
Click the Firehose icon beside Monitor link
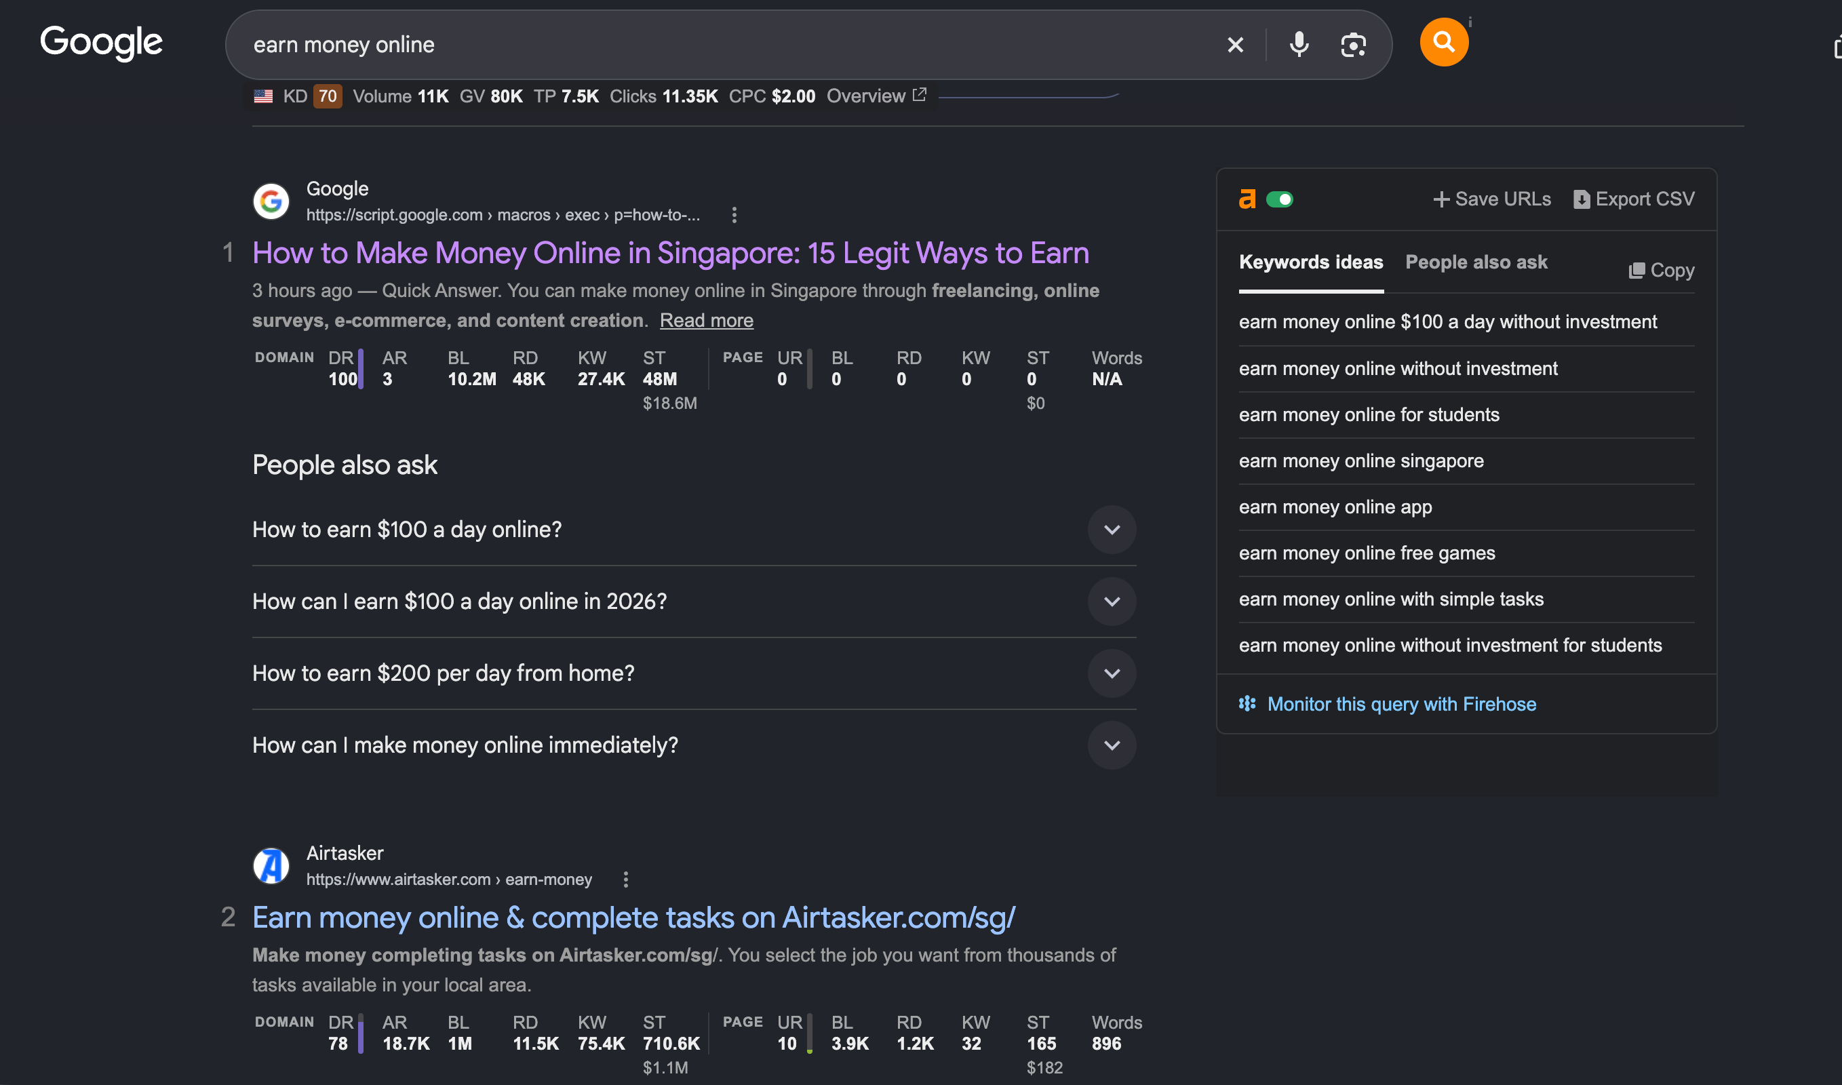point(1247,703)
